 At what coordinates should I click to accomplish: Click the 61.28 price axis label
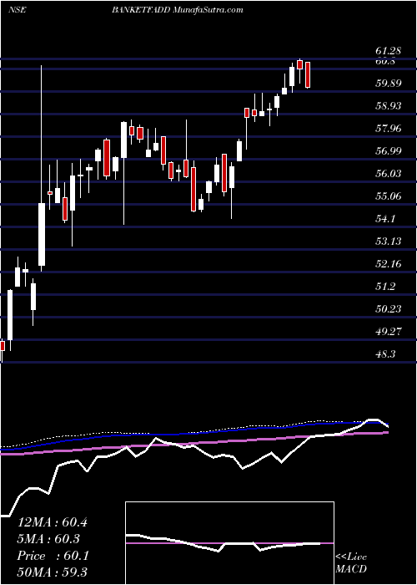[389, 52]
